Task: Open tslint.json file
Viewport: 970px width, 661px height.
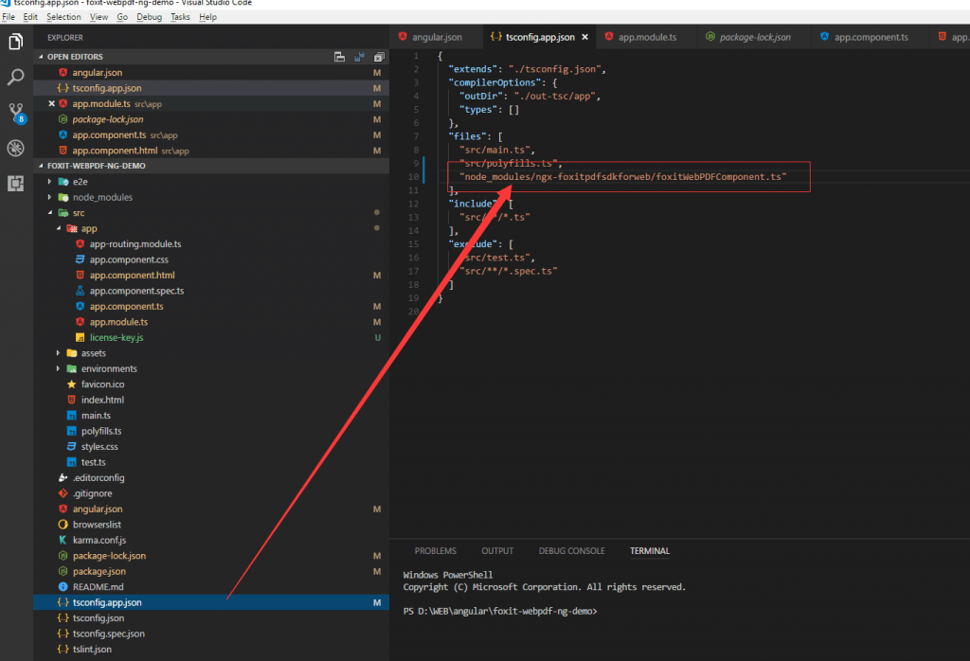Action: click(x=211, y=650)
